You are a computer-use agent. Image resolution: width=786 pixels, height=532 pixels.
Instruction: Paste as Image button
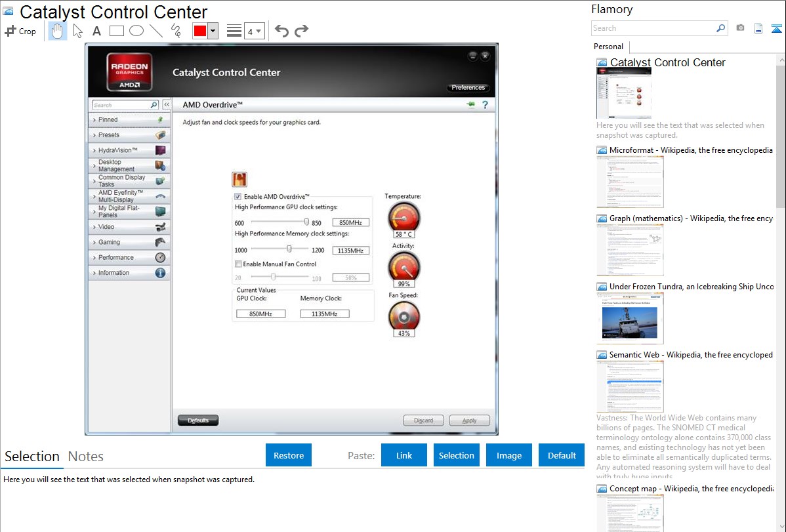[x=508, y=455]
